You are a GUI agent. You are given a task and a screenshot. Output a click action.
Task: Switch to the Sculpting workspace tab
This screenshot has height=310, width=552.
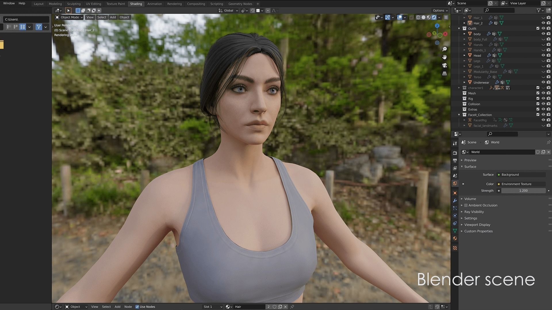74,4
